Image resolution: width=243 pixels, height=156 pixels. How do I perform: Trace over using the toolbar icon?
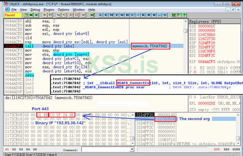tap(76, 15)
